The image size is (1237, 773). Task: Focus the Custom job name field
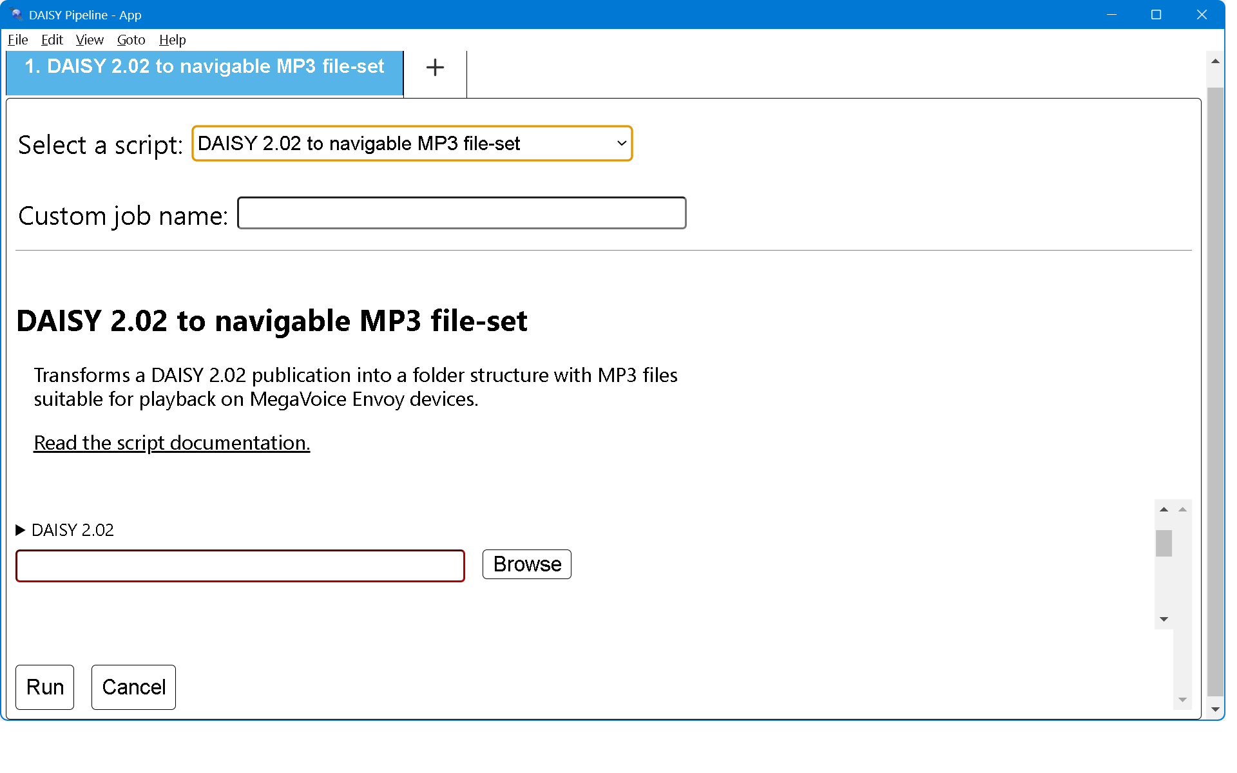tap(462, 213)
